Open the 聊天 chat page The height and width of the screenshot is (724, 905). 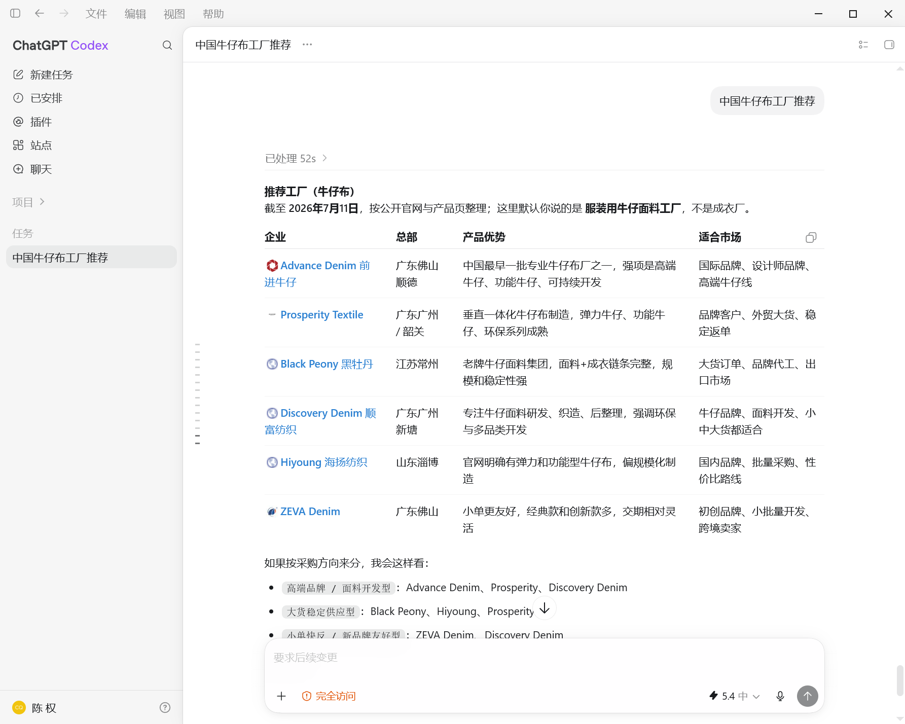coord(91,169)
